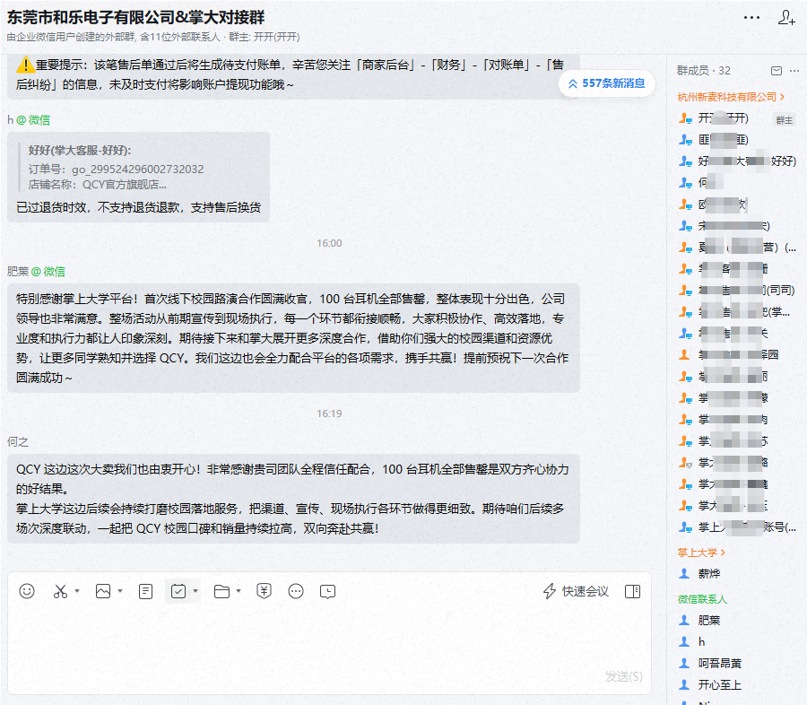Image resolution: width=807 pixels, height=705 pixels.
Task: Click the 16:00 timestamp
Action: point(329,243)
